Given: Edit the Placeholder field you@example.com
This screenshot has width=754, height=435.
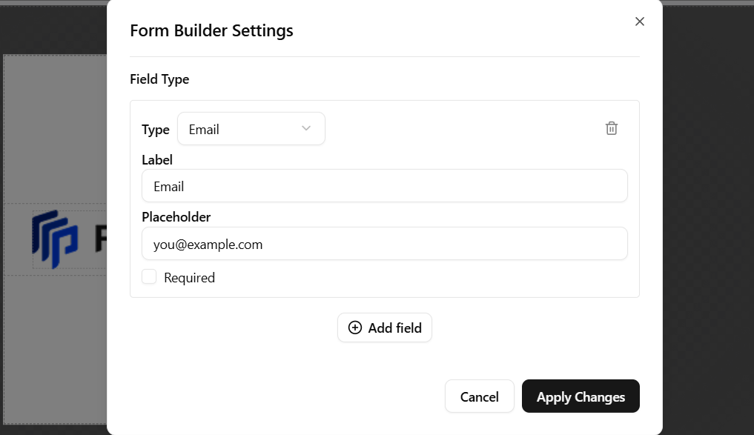Looking at the screenshot, I should (x=384, y=244).
